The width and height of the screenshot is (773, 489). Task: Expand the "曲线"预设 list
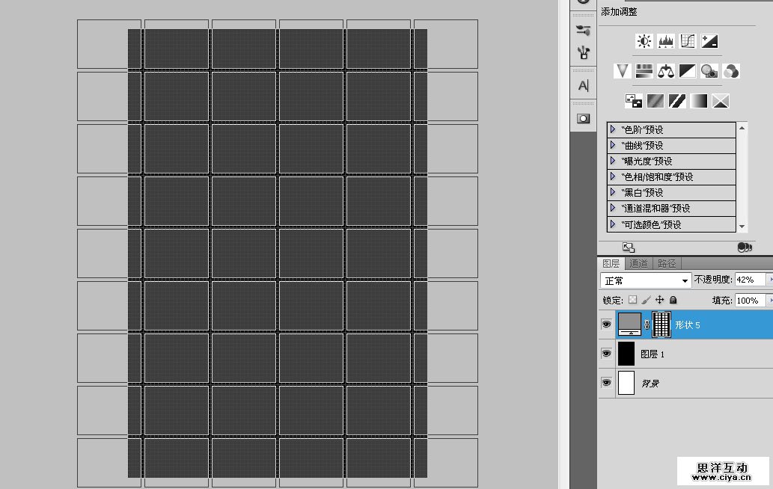[613, 145]
